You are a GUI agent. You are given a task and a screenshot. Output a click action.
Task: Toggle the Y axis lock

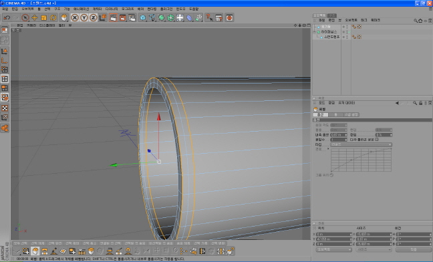point(84,17)
